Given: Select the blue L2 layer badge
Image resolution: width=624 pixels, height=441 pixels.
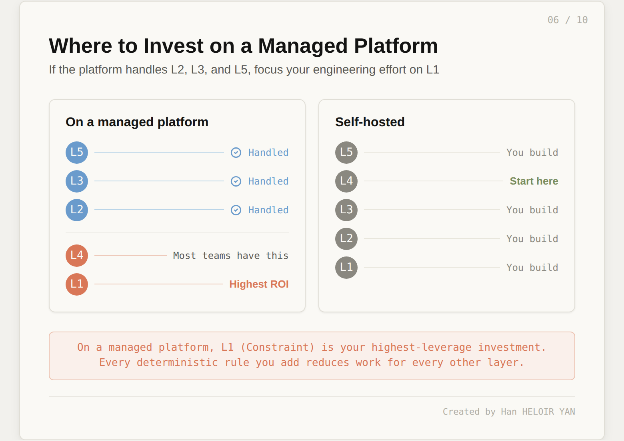Looking at the screenshot, I should pyautogui.click(x=76, y=210).
